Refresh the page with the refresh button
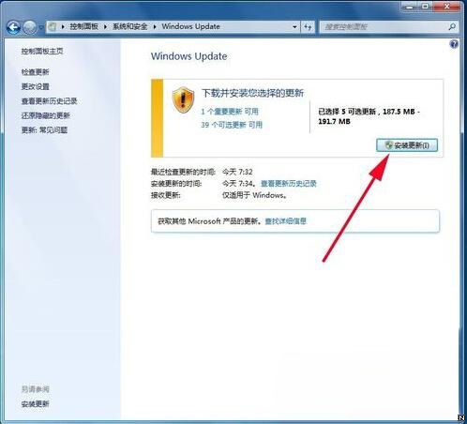The height and width of the screenshot is (424, 467). (308, 27)
